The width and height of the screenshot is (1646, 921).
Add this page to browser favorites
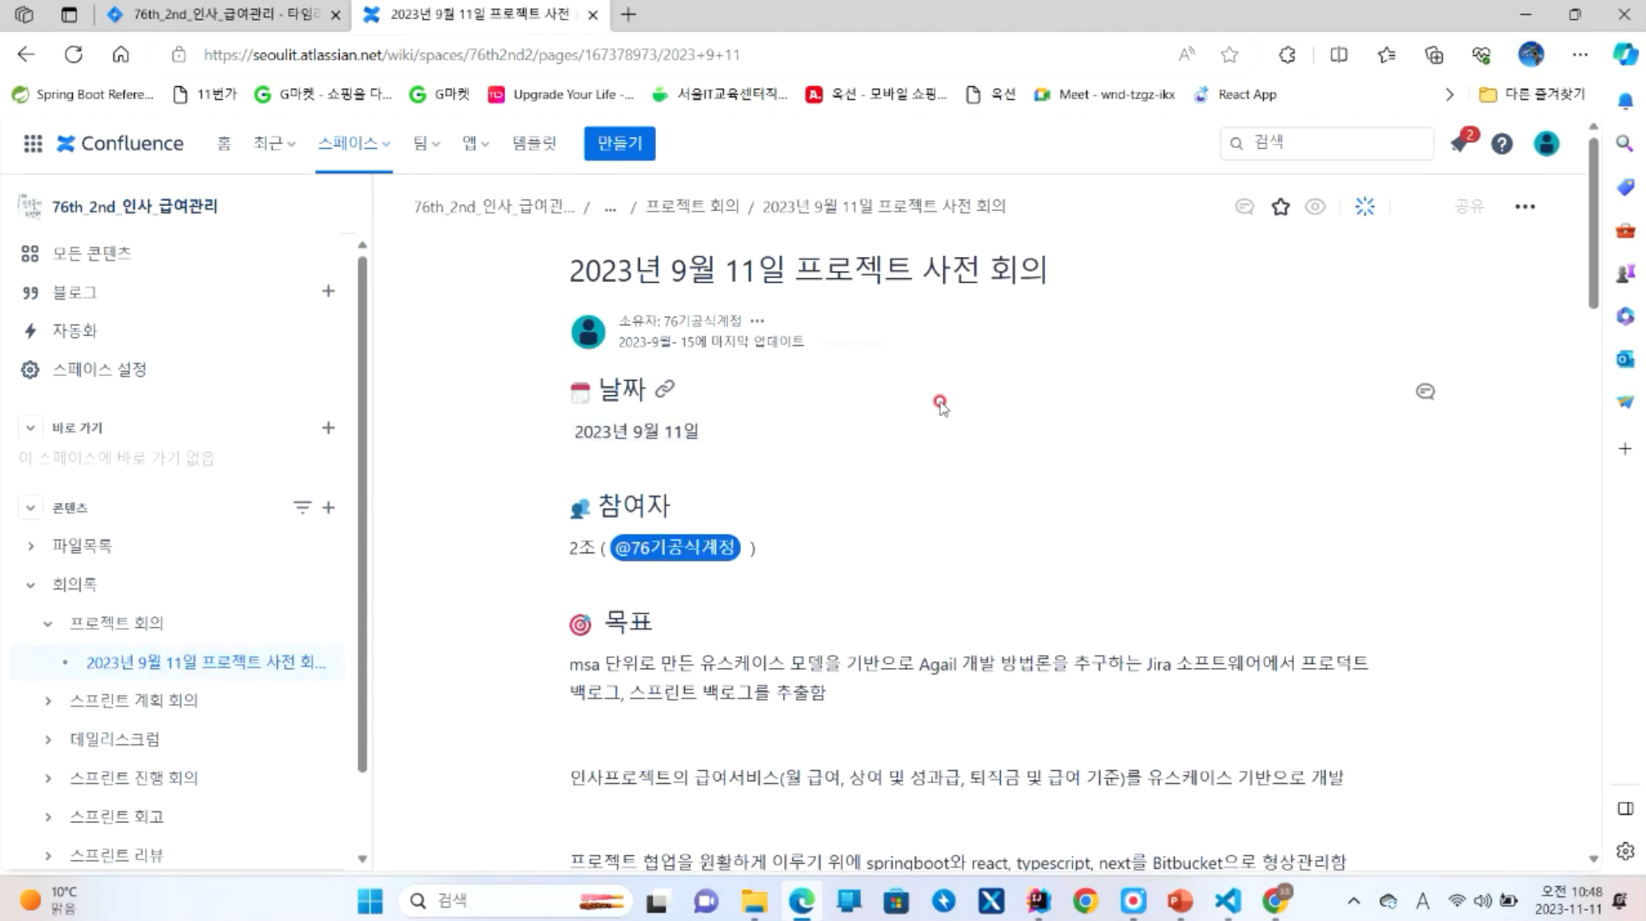[x=1229, y=54]
